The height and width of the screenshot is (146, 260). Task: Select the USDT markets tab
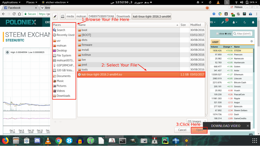pyautogui.click(x=215, y=42)
